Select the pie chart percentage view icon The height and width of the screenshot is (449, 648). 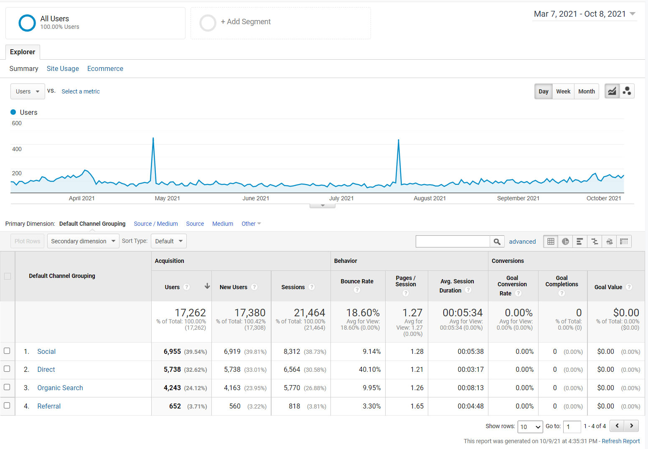tap(565, 241)
